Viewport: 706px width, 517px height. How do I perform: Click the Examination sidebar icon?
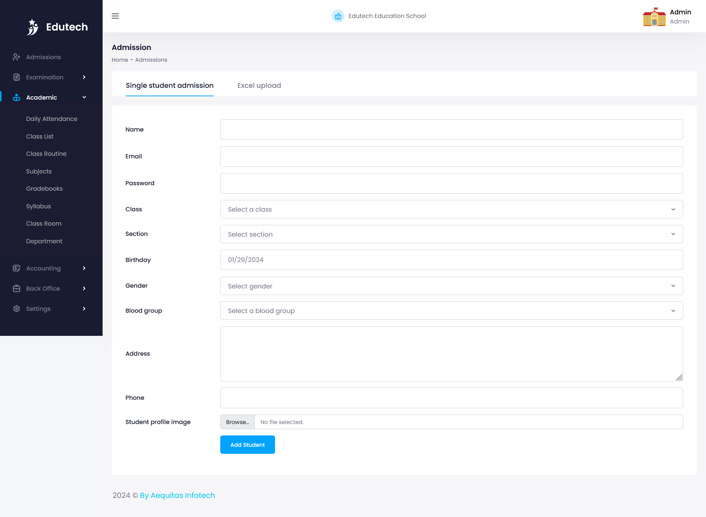click(17, 77)
